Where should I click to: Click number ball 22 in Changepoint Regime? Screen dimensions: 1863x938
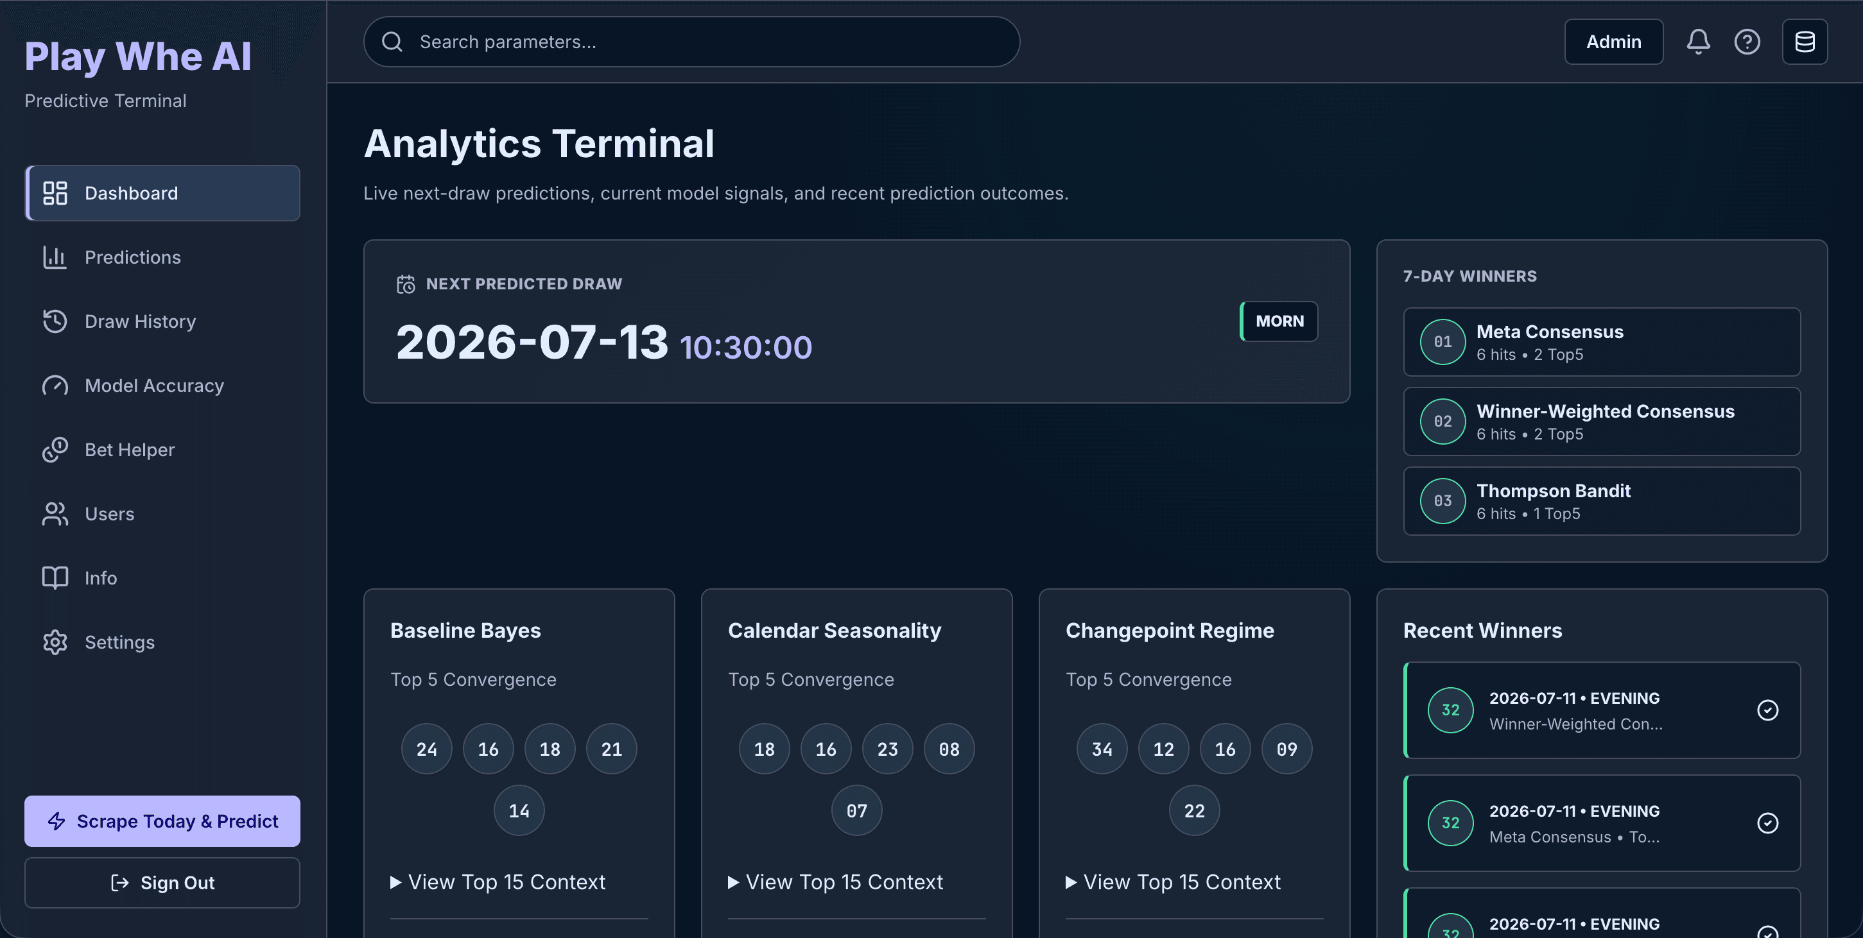pyautogui.click(x=1195, y=810)
